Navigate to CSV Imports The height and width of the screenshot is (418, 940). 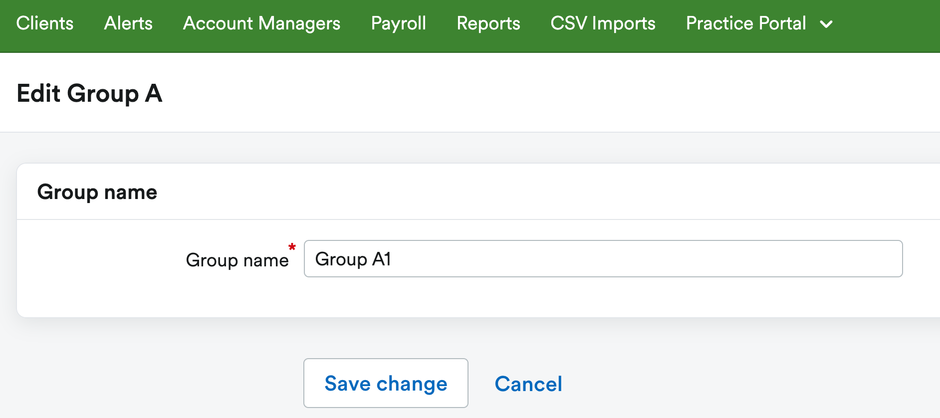[602, 23]
